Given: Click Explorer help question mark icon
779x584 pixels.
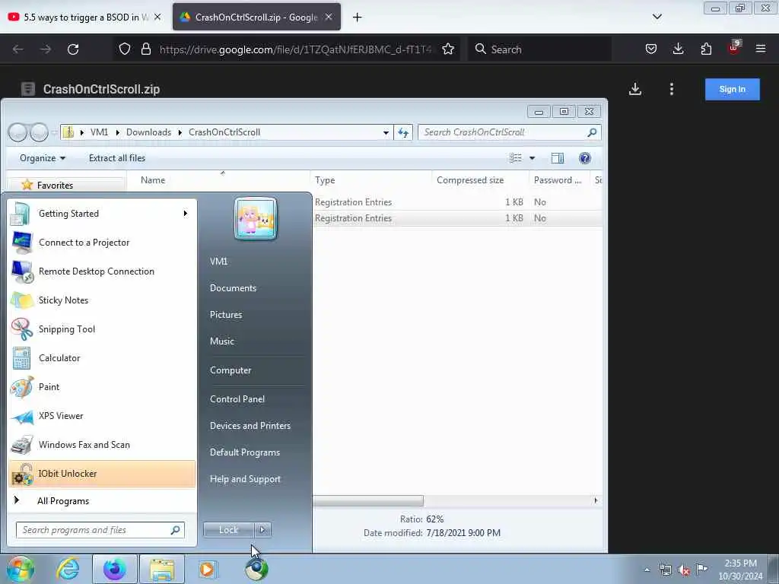Looking at the screenshot, I should pos(585,158).
